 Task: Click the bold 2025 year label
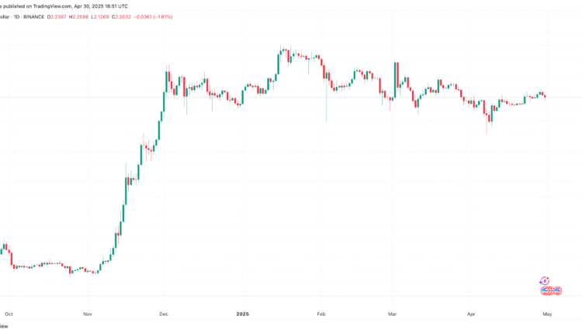click(242, 314)
